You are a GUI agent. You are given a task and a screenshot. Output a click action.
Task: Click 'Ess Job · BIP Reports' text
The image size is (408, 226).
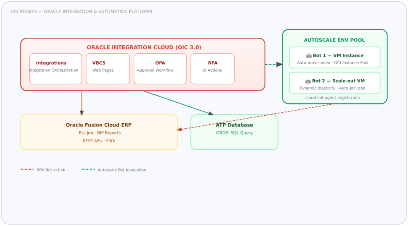tap(100, 133)
